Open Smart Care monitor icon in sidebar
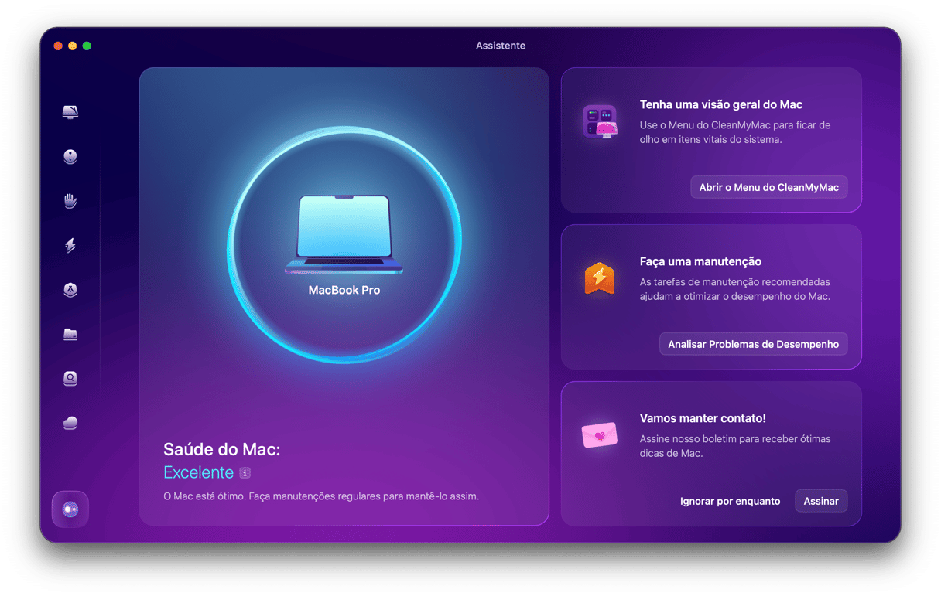 click(70, 113)
